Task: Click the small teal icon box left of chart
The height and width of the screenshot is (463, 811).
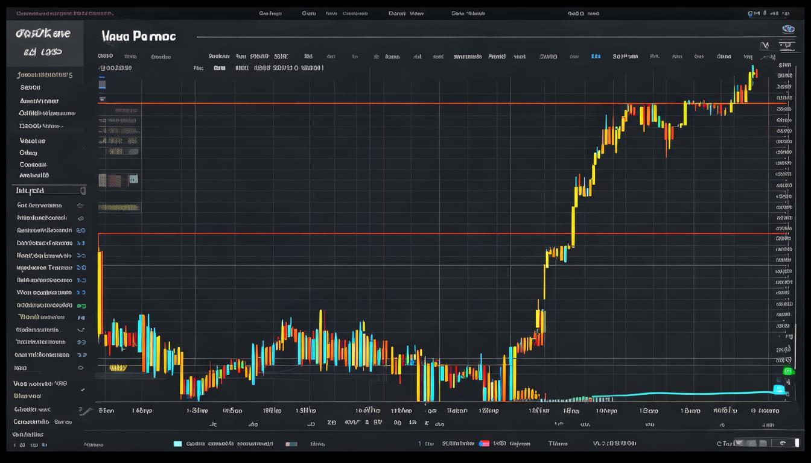Action: (x=133, y=179)
